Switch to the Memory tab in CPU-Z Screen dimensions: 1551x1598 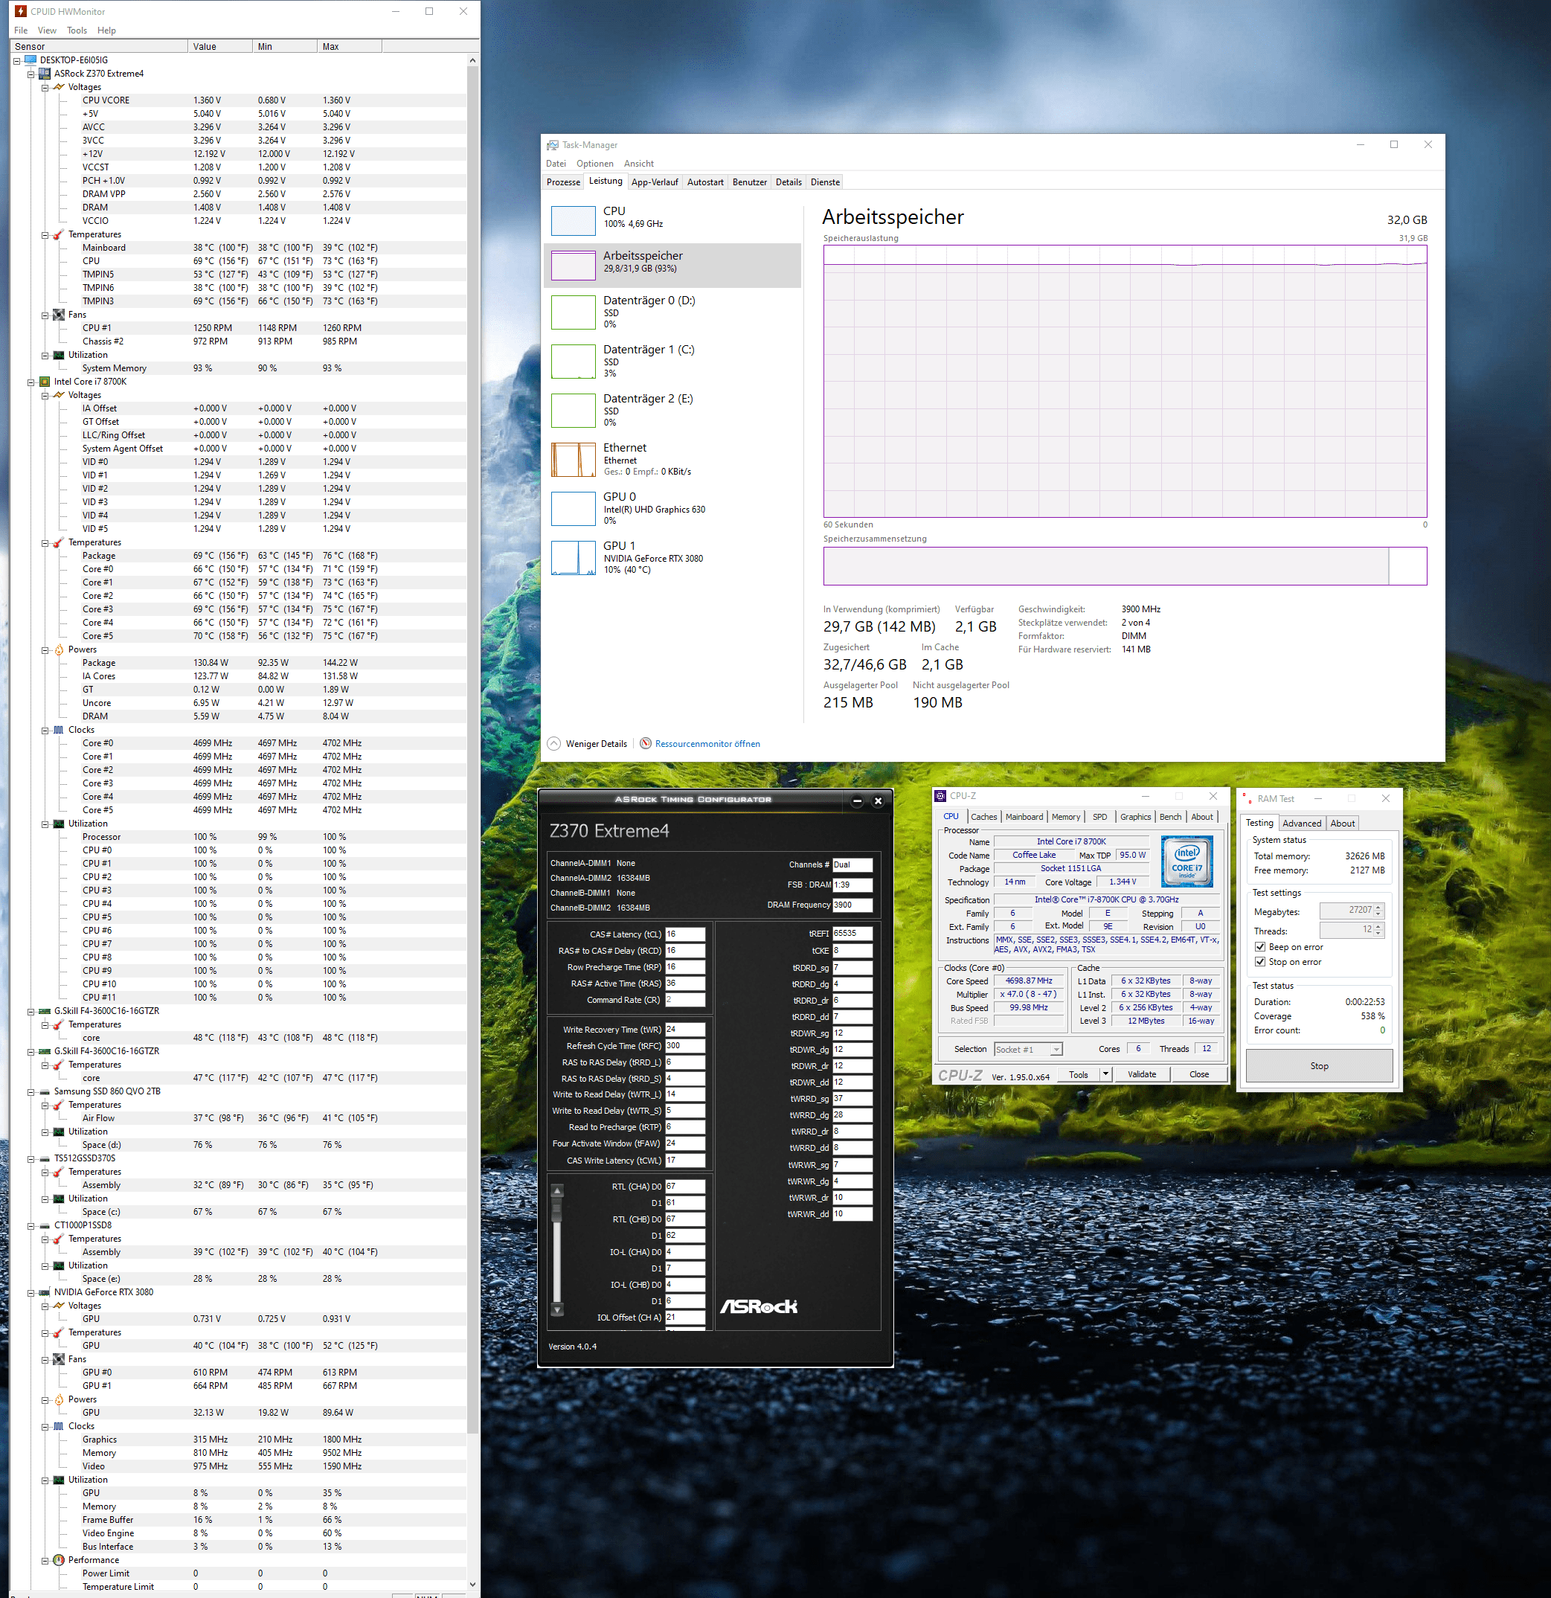pos(1065,816)
